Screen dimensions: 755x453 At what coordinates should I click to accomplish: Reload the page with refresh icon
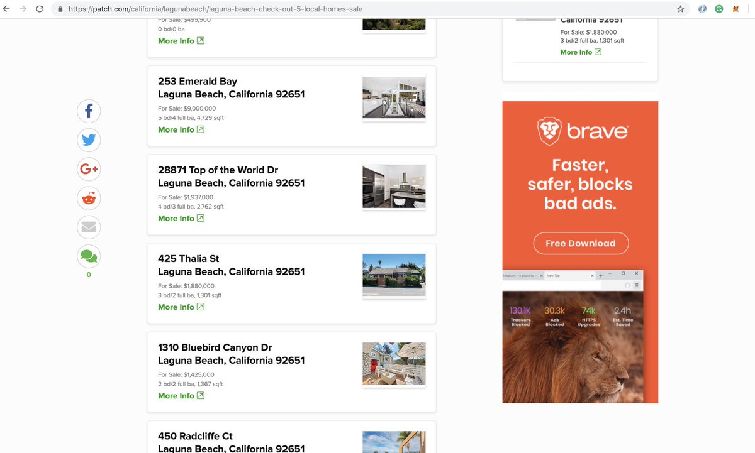click(40, 9)
